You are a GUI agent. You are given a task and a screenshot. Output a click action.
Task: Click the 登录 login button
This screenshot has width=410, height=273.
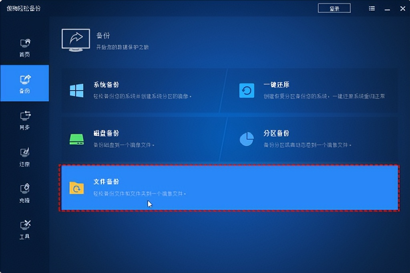334,8
